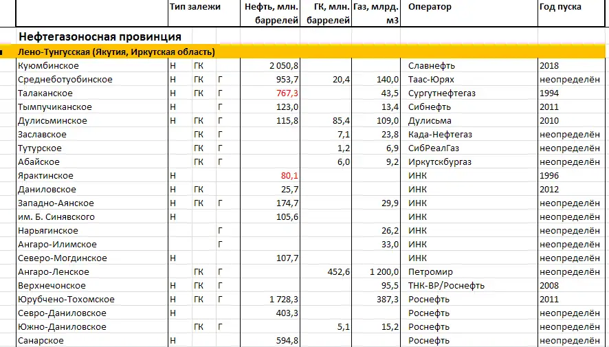This screenshot has height=347, width=609.
Task: Select the oil value 105,6
Action: (x=287, y=217)
